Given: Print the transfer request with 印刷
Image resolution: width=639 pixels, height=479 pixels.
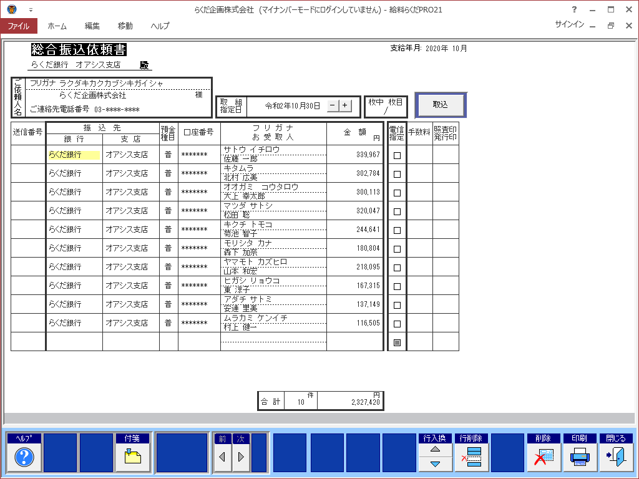Looking at the screenshot, I should (x=580, y=457).
